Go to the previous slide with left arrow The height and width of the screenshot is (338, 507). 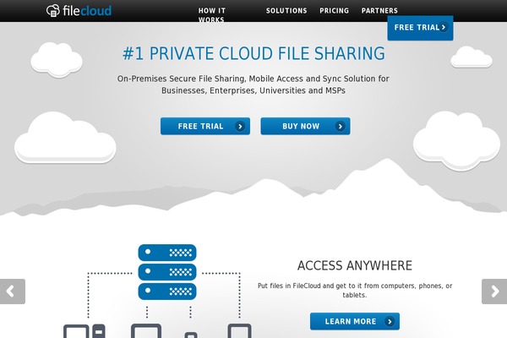point(12,292)
